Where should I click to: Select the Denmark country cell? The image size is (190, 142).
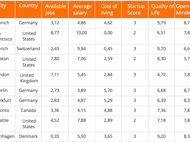pos(28,136)
